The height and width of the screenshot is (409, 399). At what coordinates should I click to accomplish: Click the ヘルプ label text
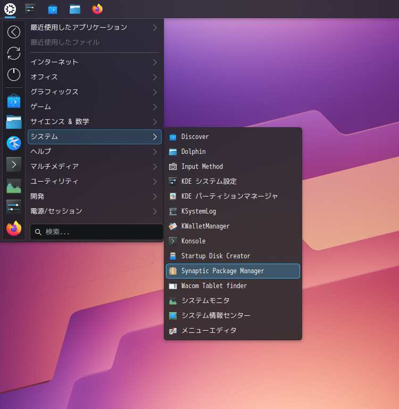click(41, 152)
